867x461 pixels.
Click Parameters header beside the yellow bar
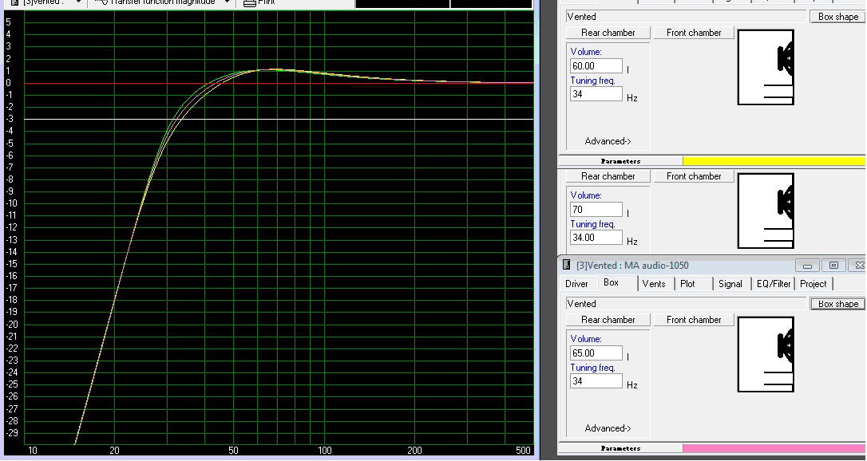(x=620, y=161)
